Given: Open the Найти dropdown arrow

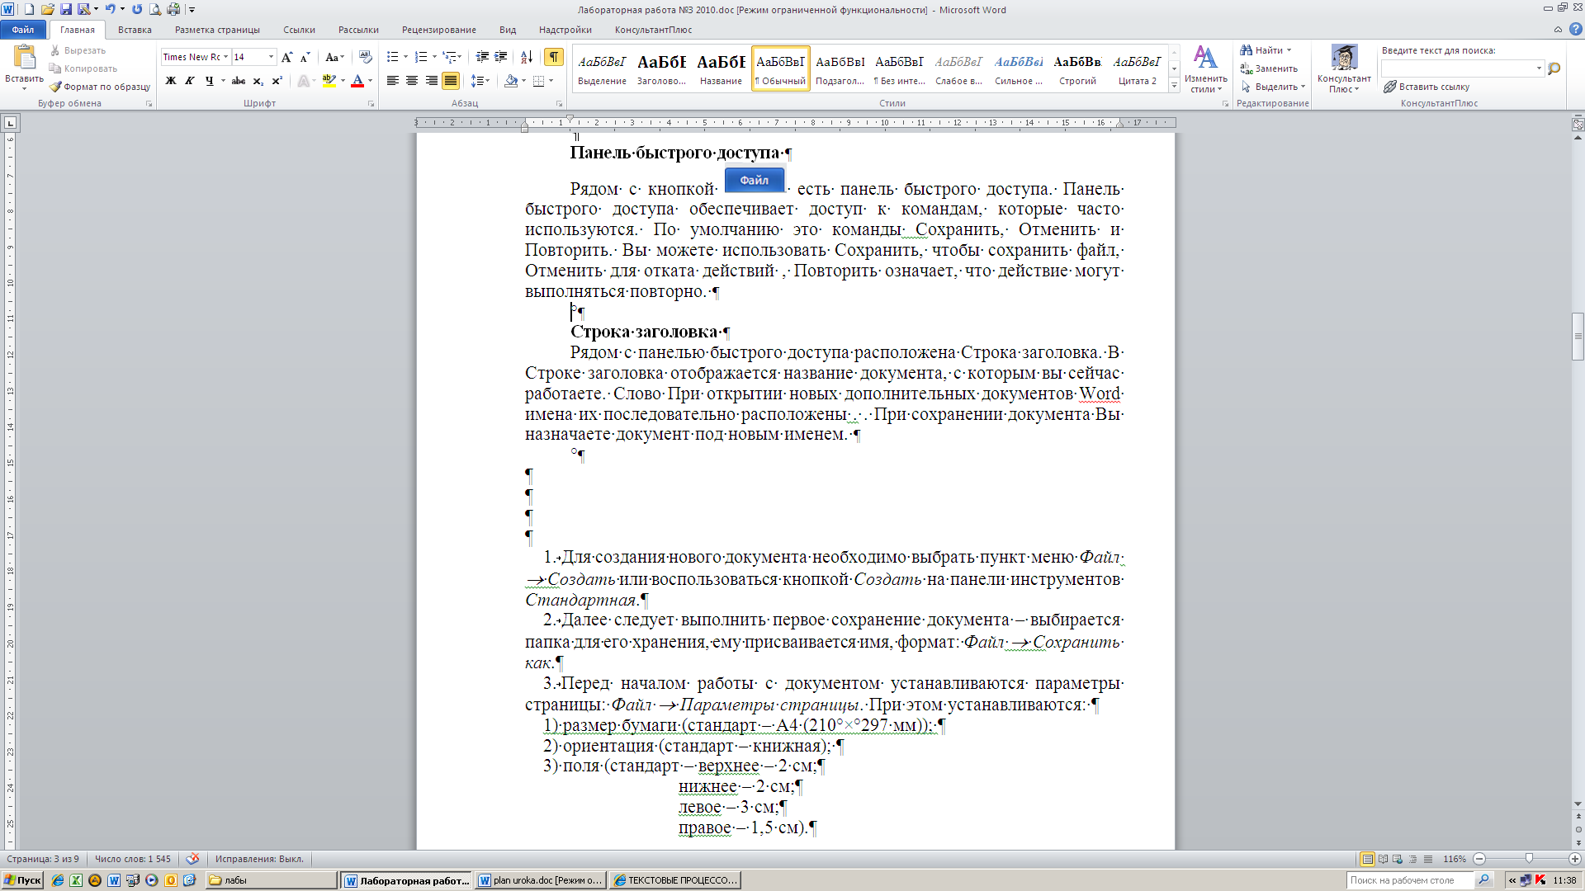Looking at the screenshot, I should coord(1289,50).
